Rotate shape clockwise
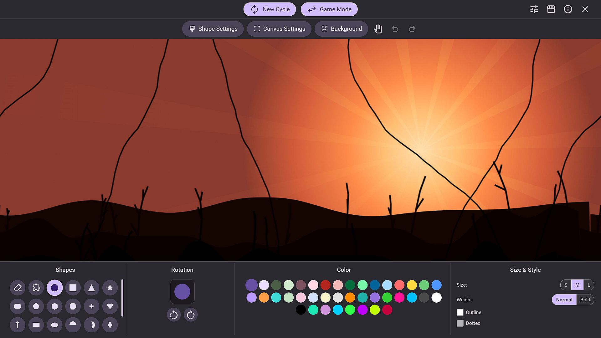 pyautogui.click(x=191, y=315)
